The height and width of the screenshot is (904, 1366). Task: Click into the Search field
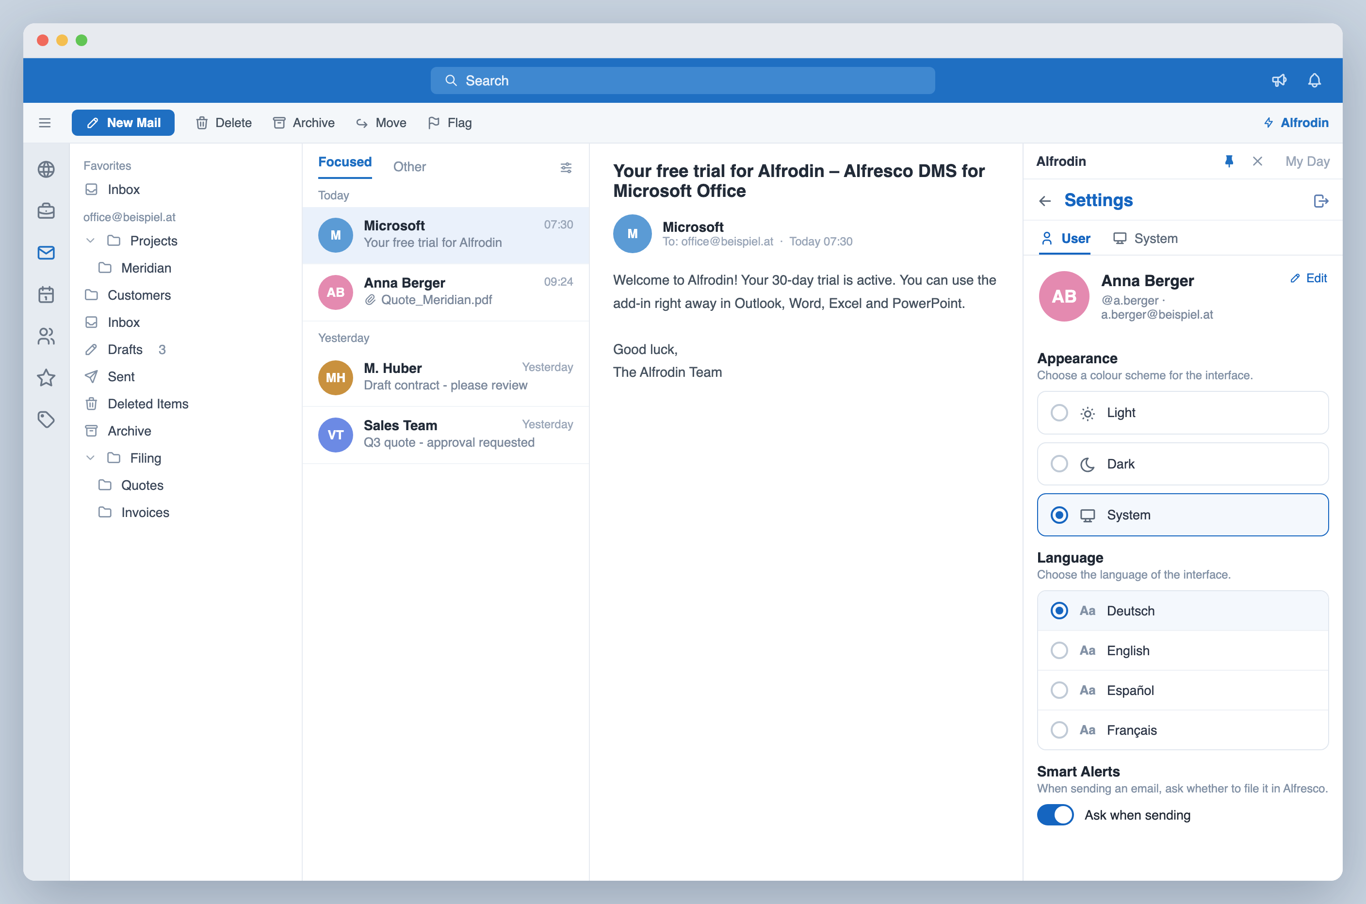coord(683,81)
